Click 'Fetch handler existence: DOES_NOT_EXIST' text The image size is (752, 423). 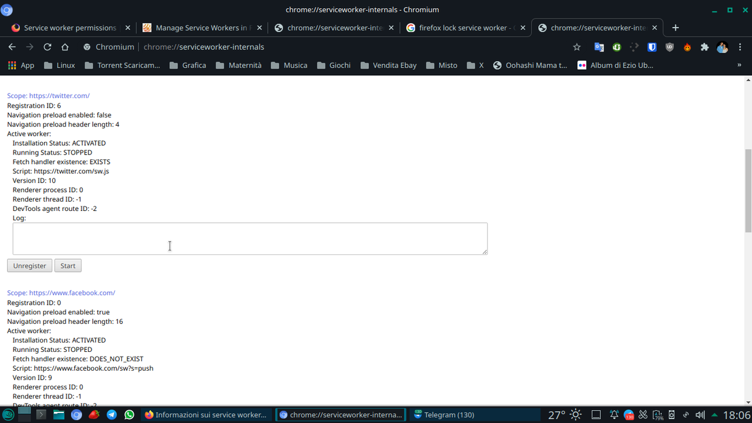[78, 359]
